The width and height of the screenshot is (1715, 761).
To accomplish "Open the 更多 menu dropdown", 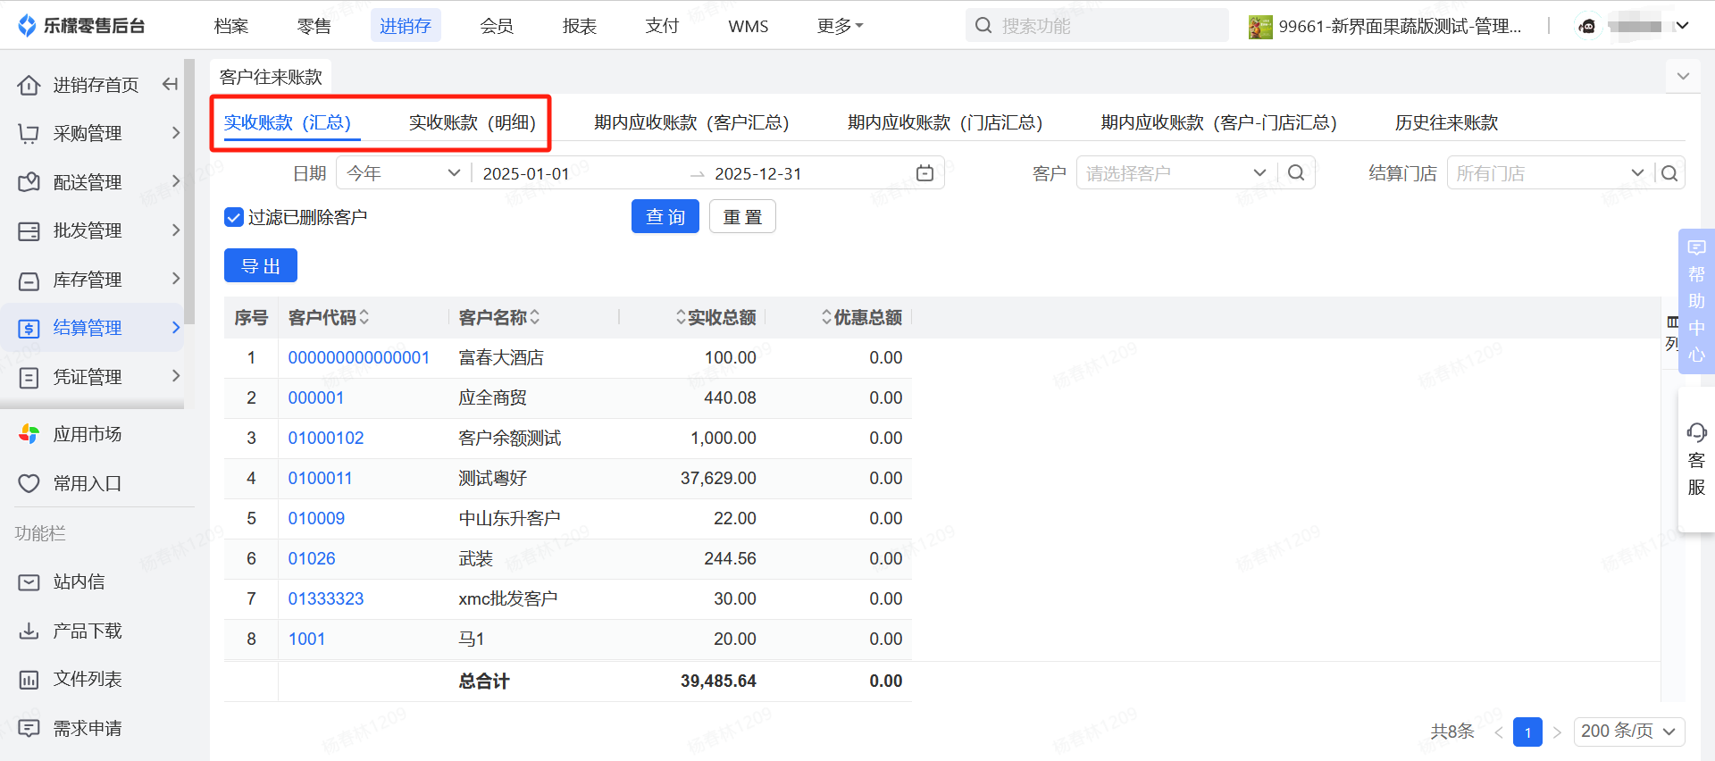I will coord(840,26).
